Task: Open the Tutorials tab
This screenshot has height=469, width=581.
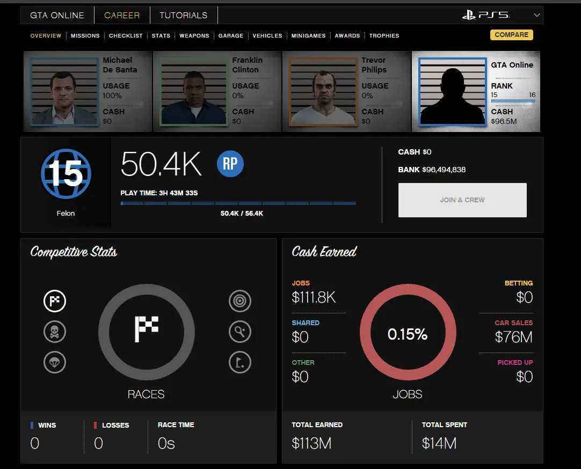Action: point(183,16)
